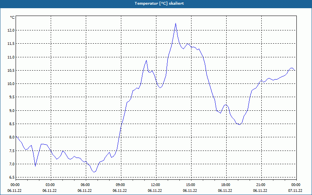The width and height of the screenshot is (312, 195).
Task: Click the 10,5 y-axis value
Action: coord(11,71)
